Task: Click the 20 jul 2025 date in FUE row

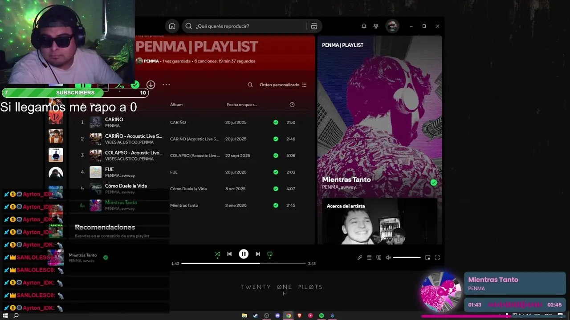Action: click(x=236, y=172)
